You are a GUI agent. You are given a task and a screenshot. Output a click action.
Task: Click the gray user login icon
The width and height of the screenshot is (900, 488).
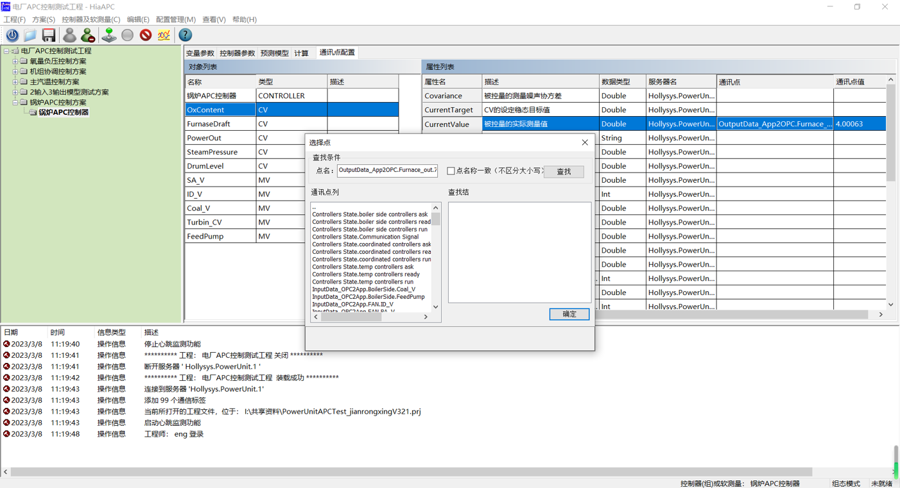pos(69,35)
